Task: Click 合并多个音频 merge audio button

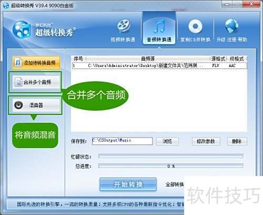Action: [36, 82]
